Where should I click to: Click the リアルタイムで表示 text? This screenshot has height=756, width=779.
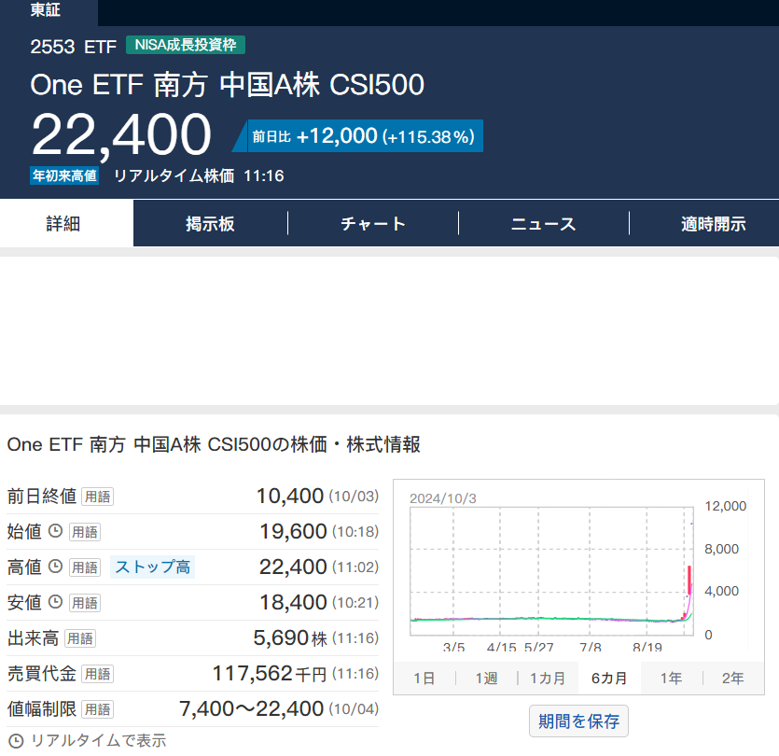tap(98, 740)
